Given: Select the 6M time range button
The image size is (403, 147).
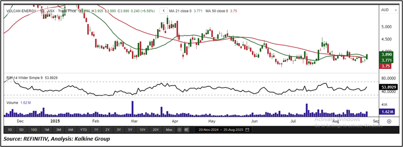Looking at the screenshot, I should pos(71,129).
